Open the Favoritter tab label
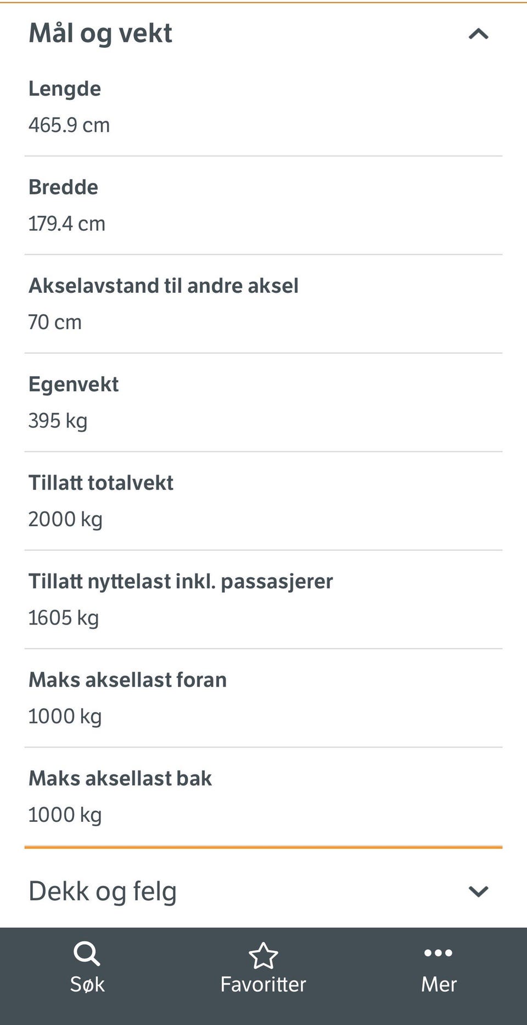The width and height of the screenshot is (527, 1025). tap(263, 984)
